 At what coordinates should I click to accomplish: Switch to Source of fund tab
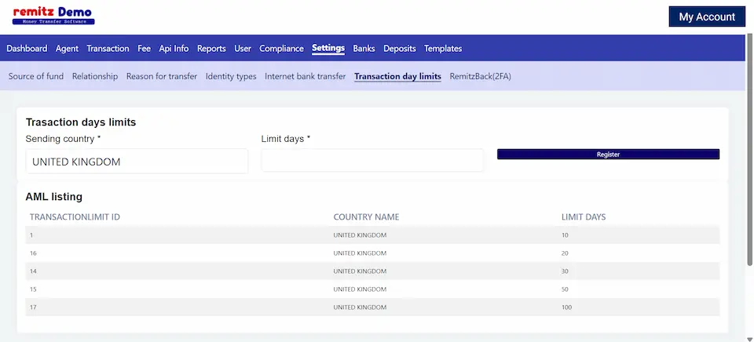[x=36, y=77]
